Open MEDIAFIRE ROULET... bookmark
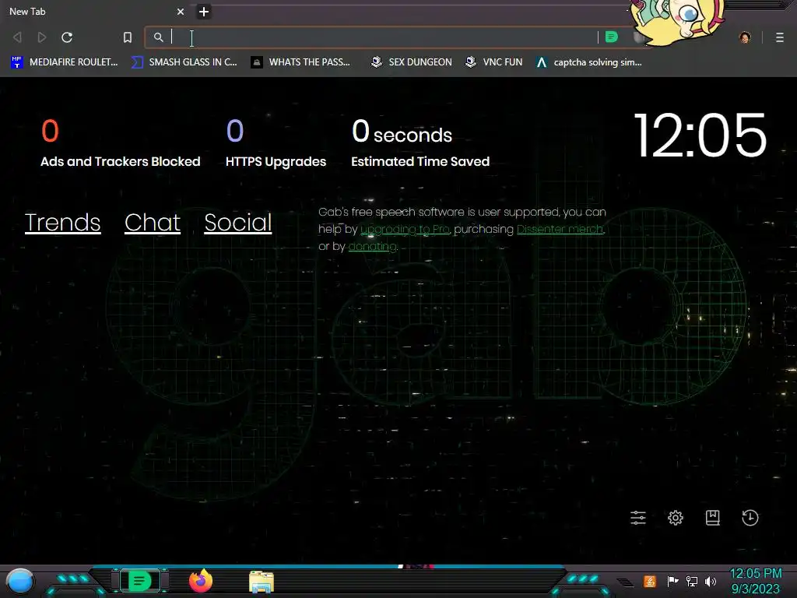The image size is (797, 598). click(65, 62)
